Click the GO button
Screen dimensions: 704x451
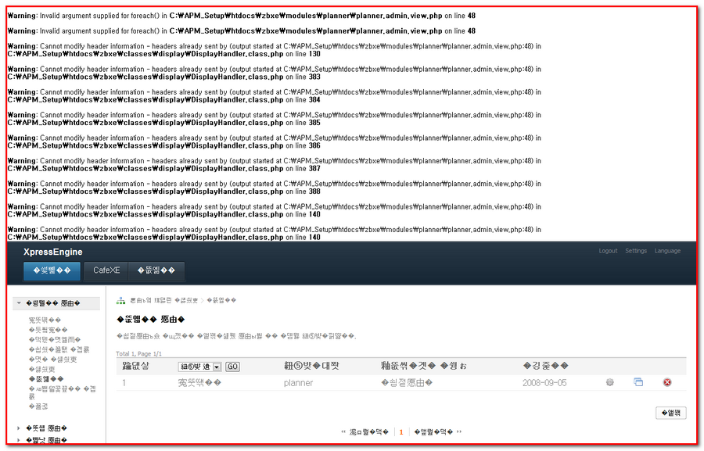pyautogui.click(x=232, y=367)
